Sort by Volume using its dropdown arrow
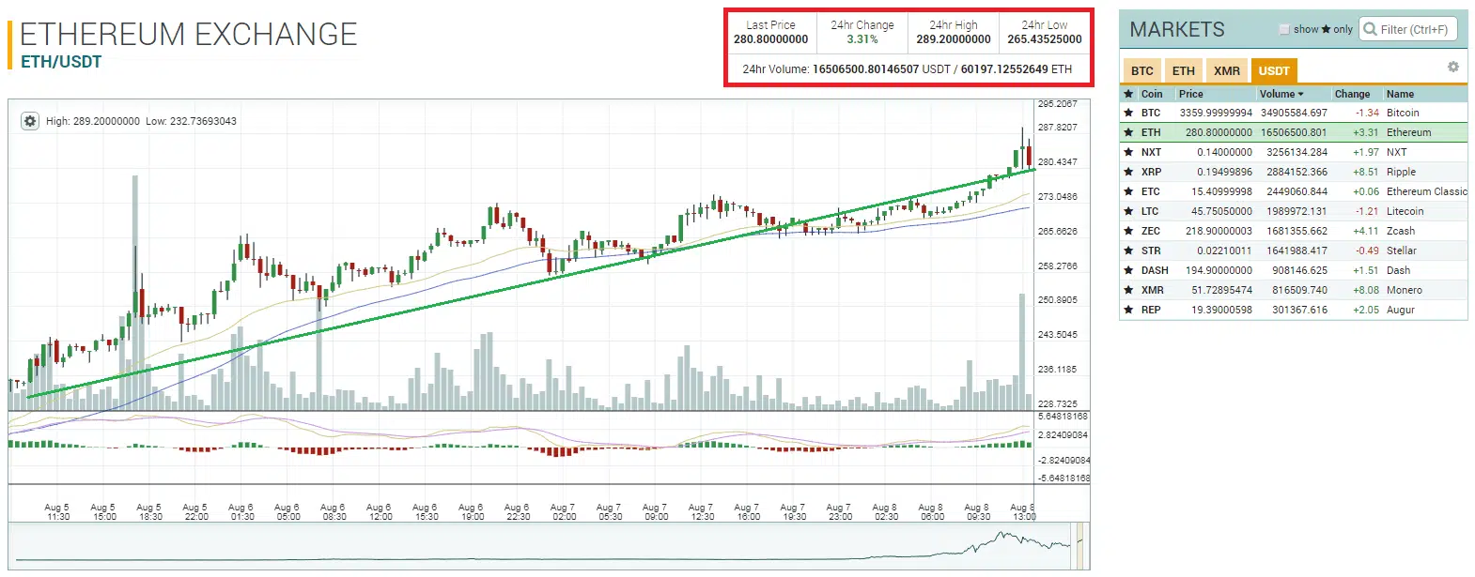Screen dimensions: 1475x577 pos(1301,94)
